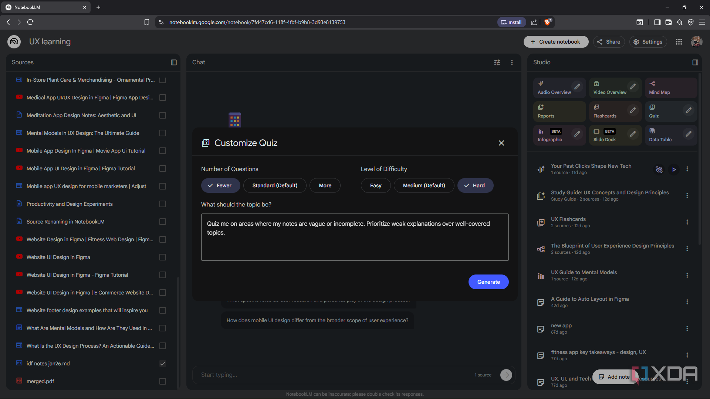Click the Start typing chat input

[335, 375]
